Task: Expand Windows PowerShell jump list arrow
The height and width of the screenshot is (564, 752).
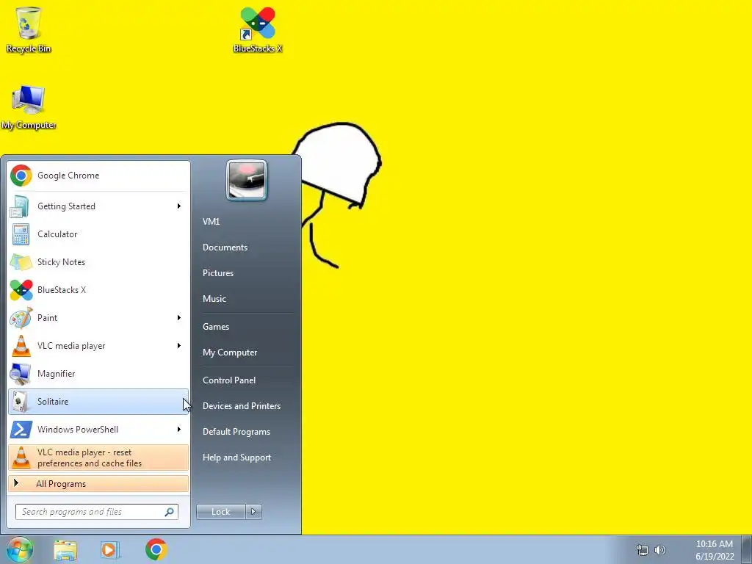Action: point(179,430)
